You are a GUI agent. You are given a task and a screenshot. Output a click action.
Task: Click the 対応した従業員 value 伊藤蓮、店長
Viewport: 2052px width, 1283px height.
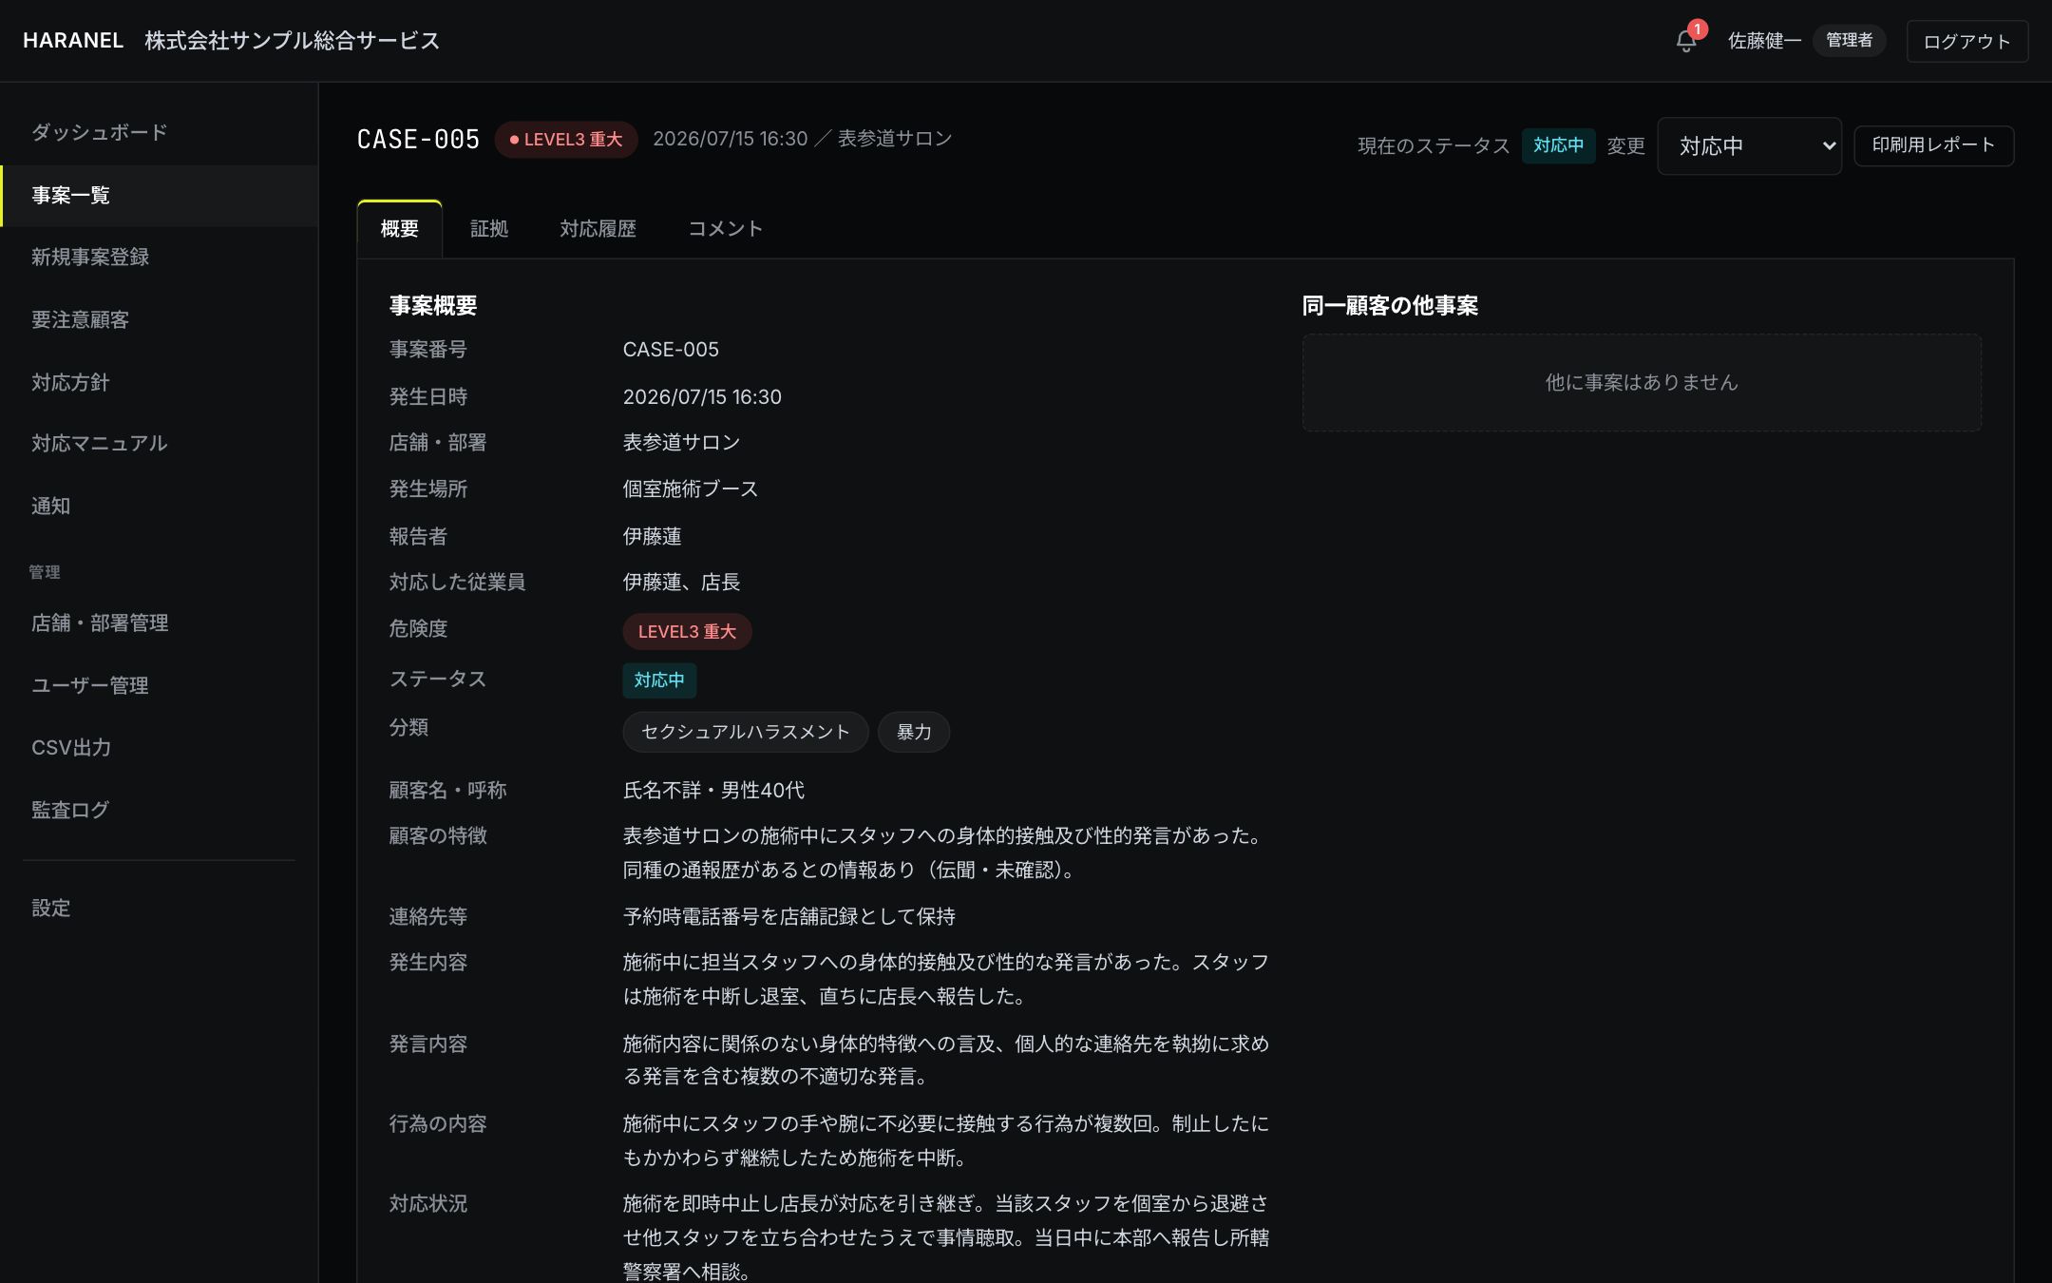681,583
